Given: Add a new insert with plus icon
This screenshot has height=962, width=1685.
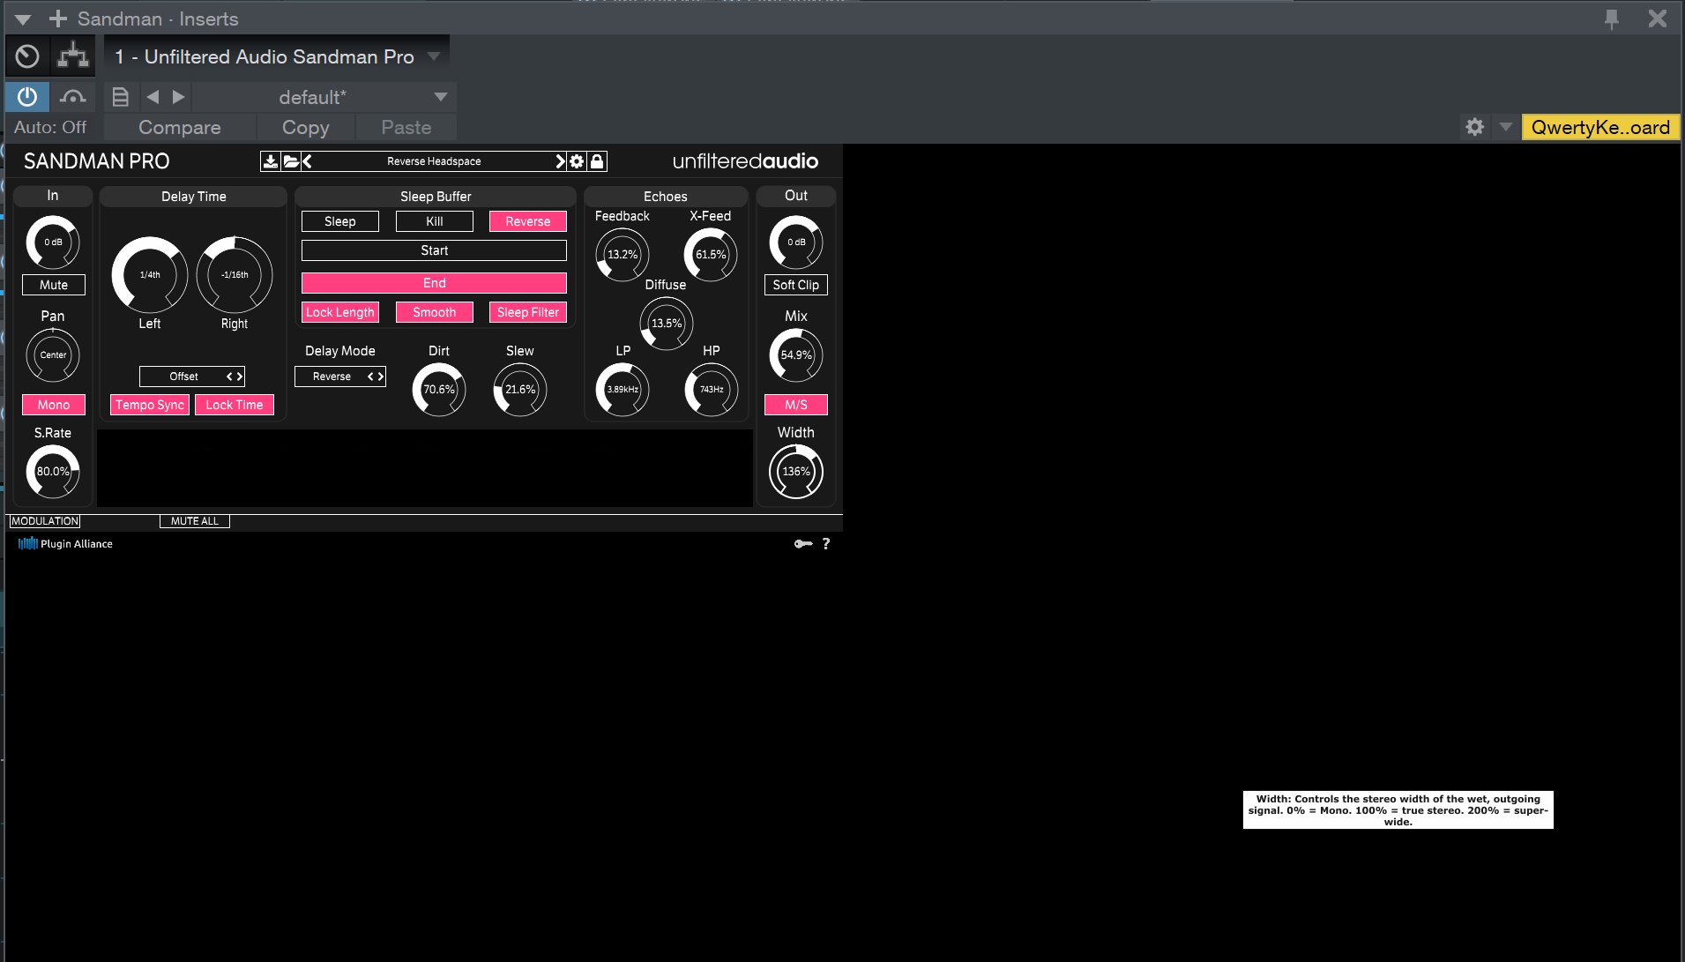Looking at the screenshot, I should click(58, 19).
